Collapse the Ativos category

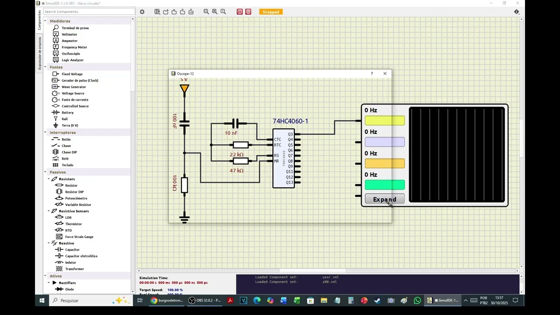(45, 276)
